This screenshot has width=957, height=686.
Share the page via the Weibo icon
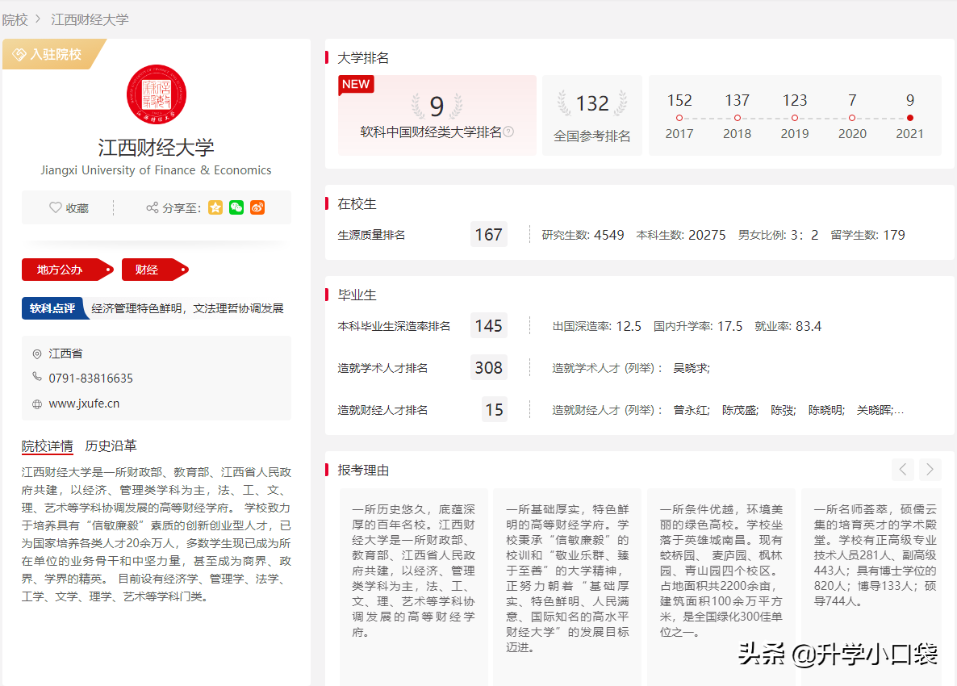[x=257, y=207]
